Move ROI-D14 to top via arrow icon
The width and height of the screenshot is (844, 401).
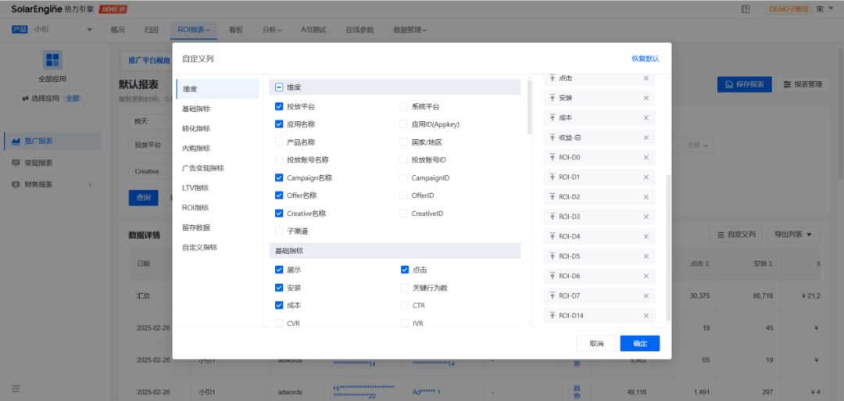click(552, 316)
